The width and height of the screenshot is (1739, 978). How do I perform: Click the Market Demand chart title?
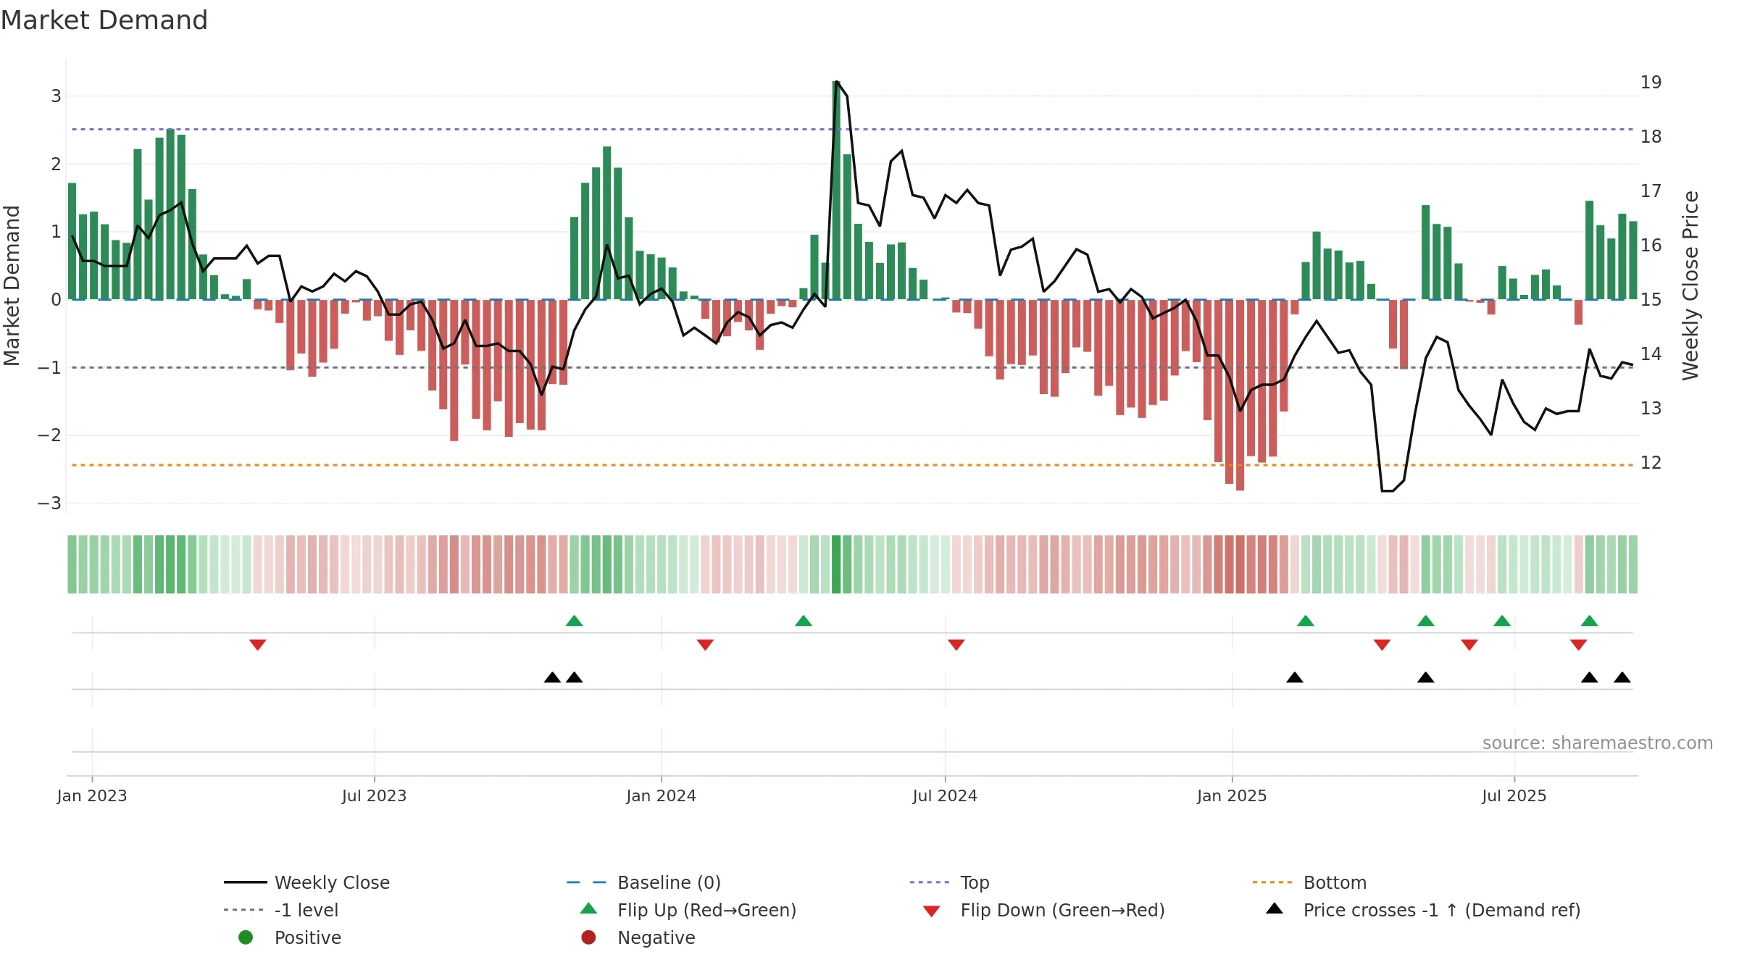(104, 20)
